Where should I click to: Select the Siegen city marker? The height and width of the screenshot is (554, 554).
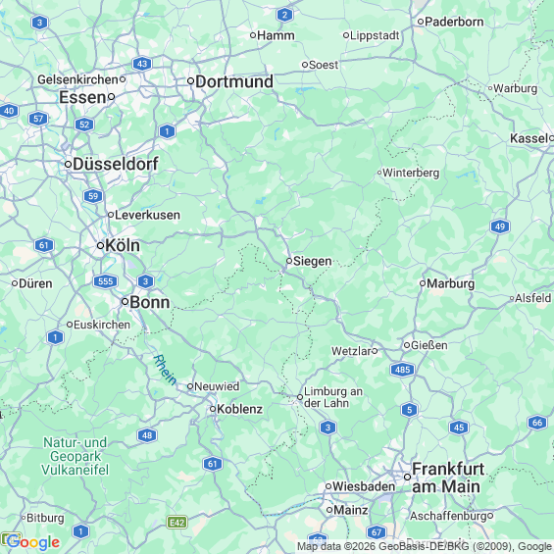coord(289,261)
